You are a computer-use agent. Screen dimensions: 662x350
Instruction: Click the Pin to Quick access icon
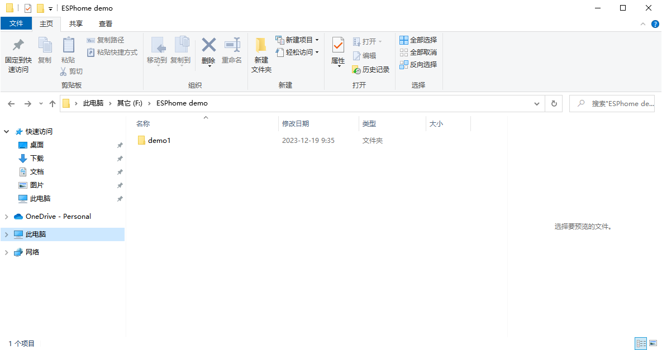pyautogui.click(x=18, y=45)
